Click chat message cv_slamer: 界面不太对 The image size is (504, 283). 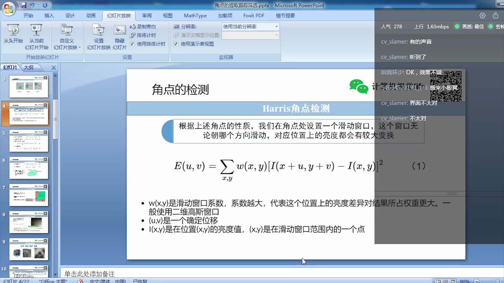(409, 103)
